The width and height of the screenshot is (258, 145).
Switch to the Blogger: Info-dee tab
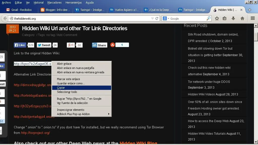[x=55, y=10]
